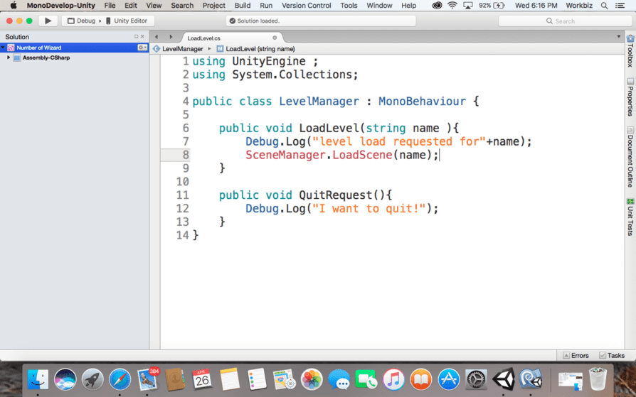Select LoadLevel (string name) in breadcrumb
Screen dimensions: 636x397
259,49
